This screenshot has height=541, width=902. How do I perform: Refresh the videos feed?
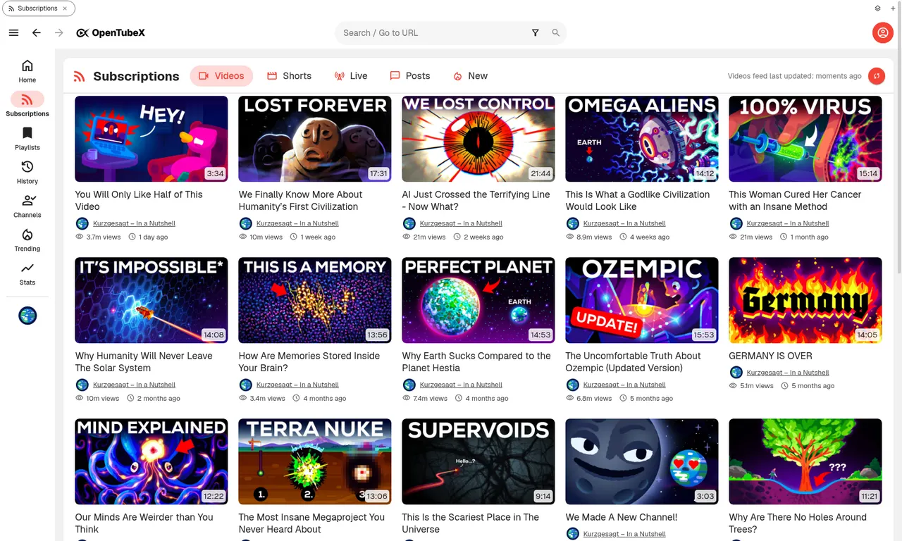coord(877,76)
